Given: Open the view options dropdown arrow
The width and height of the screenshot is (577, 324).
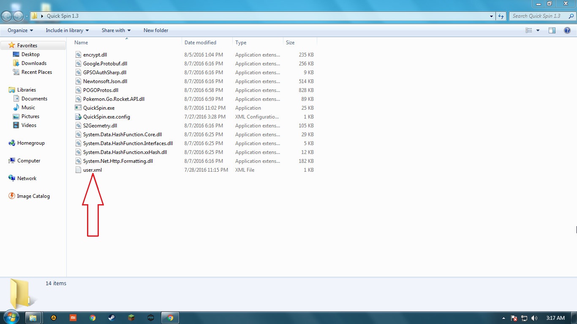Looking at the screenshot, I should pyautogui.click(x=538, y=30).
